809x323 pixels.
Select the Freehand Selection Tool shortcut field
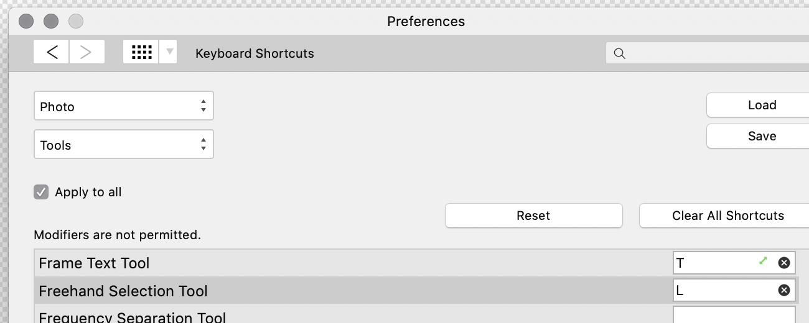tap(734, 290)
